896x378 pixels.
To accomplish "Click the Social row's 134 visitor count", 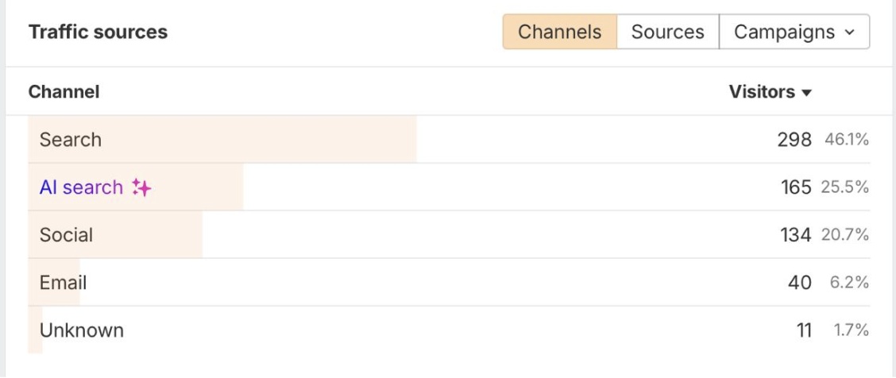I will (795, 235).
